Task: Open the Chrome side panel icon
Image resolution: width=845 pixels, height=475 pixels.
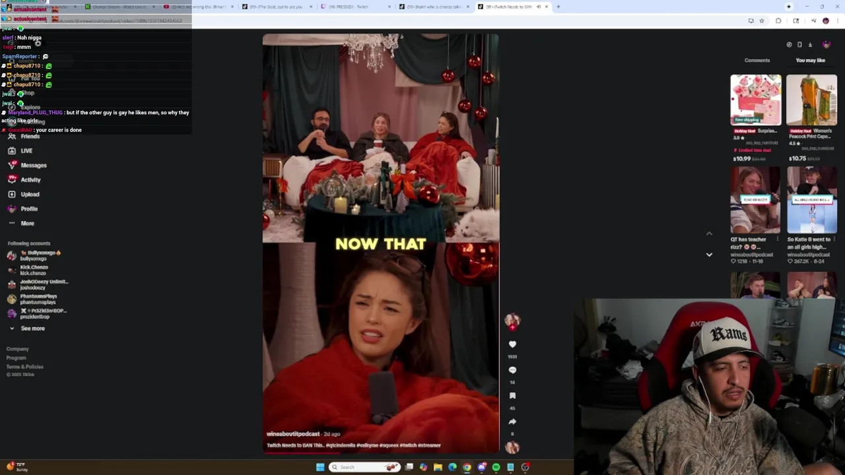Action: point(796,21)
